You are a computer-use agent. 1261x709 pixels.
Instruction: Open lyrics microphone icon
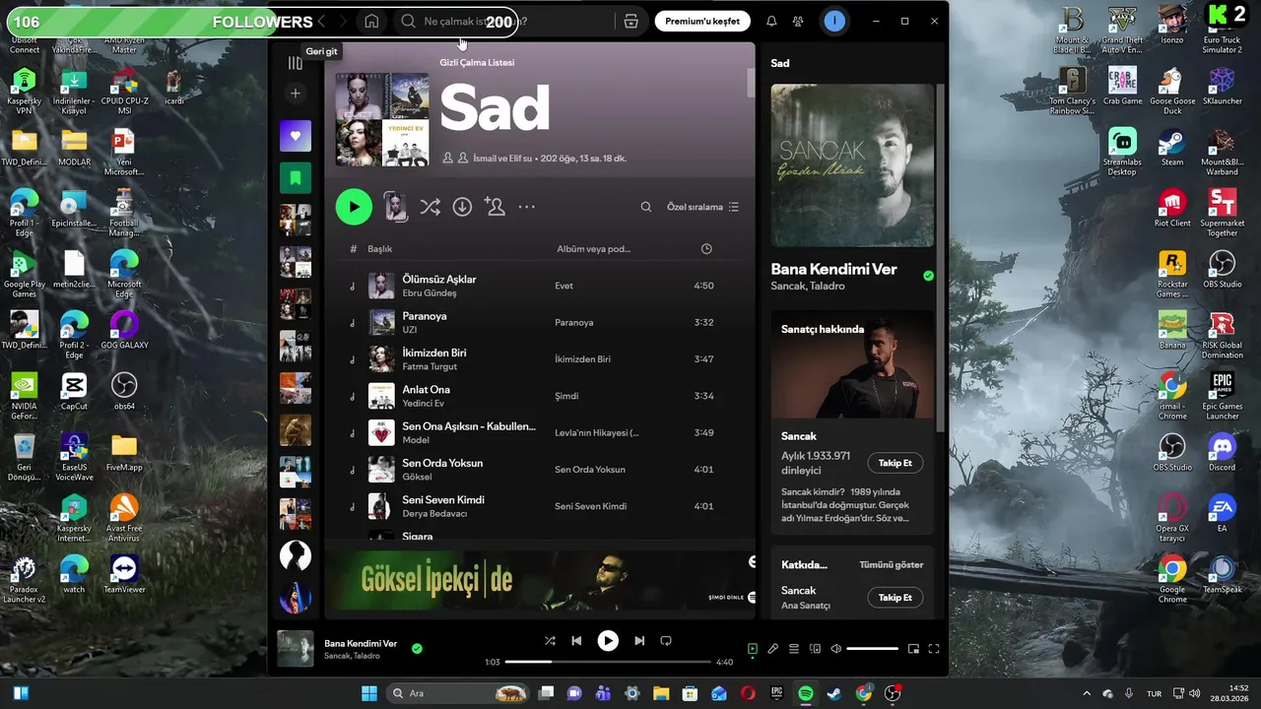click(x=773, y=649)
